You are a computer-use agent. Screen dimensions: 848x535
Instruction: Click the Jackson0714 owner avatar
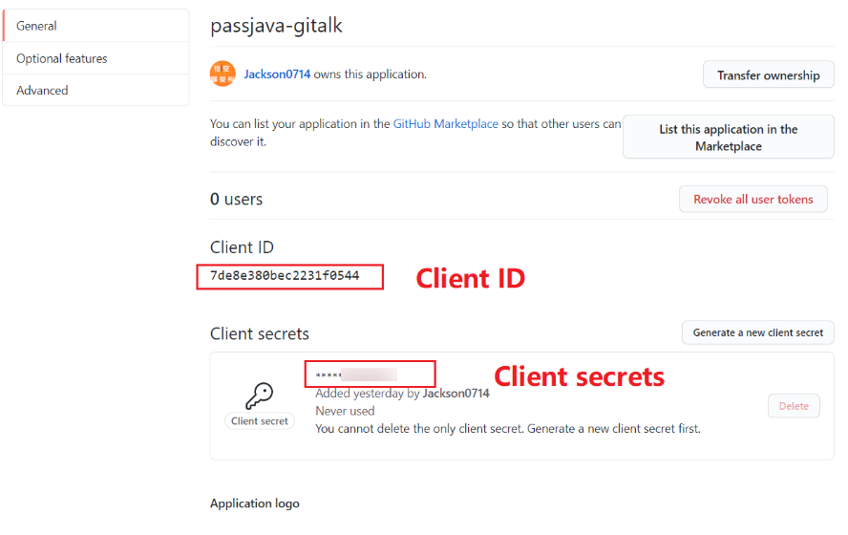(223, 74)
